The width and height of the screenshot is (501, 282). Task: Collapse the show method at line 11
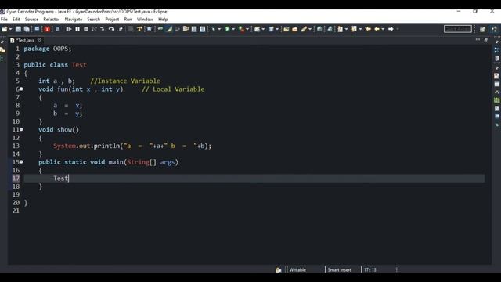pos(21,129)
